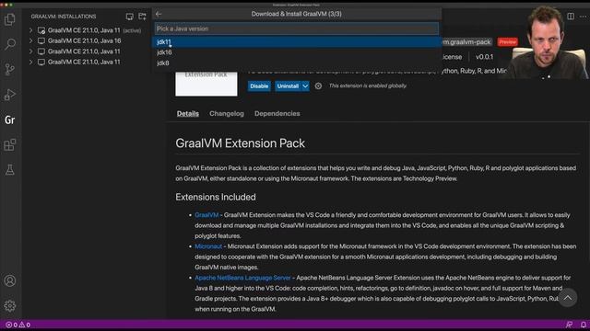Click the v0.0.1 version label

point(484,57)
